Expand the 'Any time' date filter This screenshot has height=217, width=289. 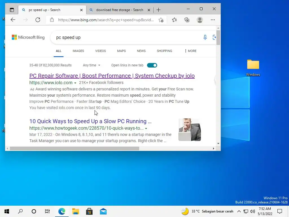(91, 65)
